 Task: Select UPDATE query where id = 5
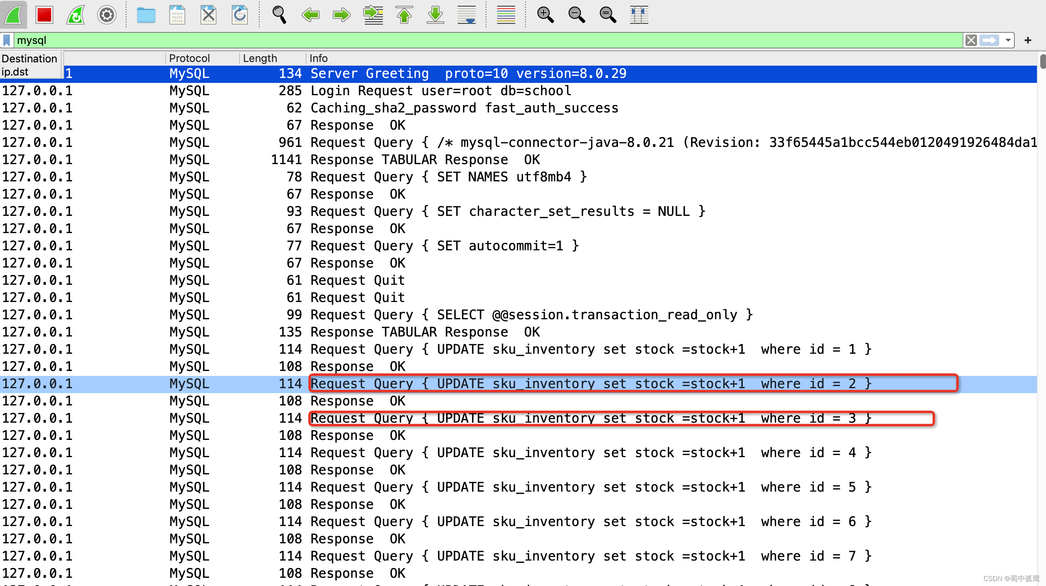click(518, 487)
